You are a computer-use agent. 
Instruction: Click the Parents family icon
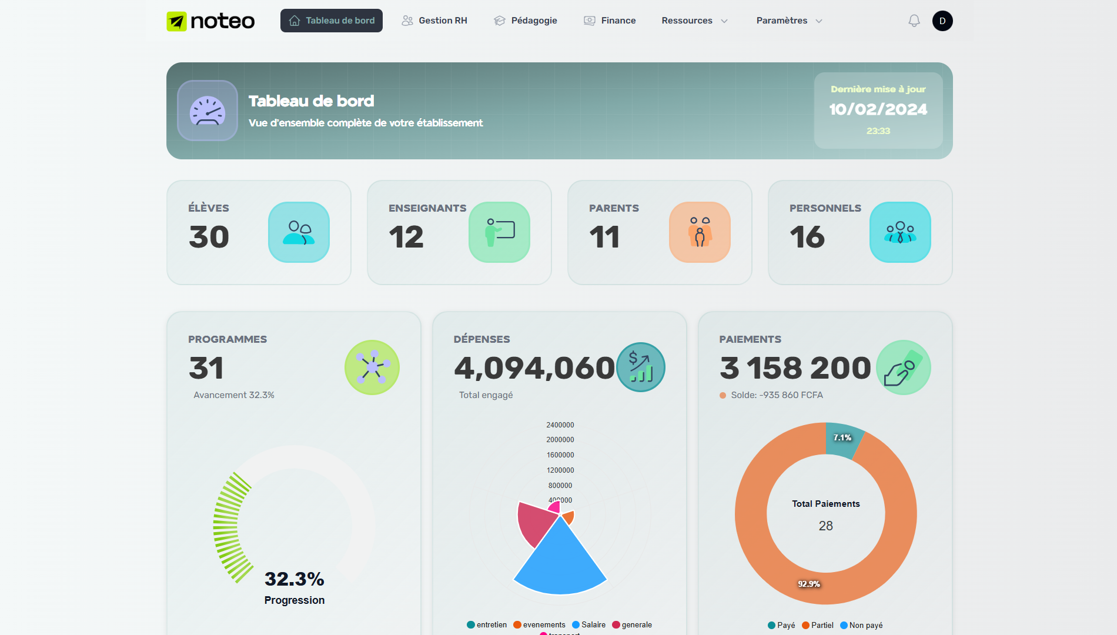pyautogui.click(x=700, y=232)
